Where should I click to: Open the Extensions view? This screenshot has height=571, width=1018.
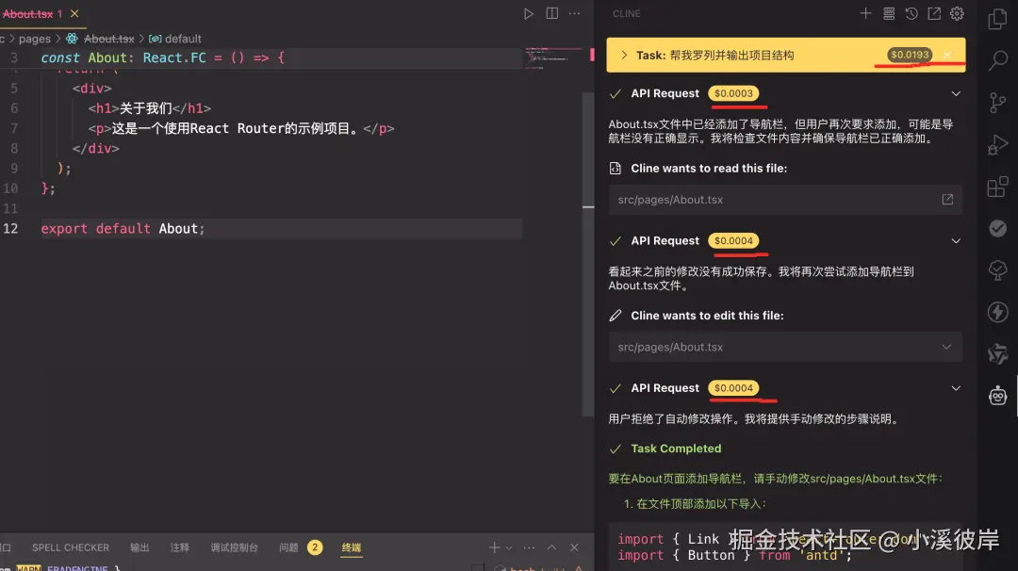998,187
